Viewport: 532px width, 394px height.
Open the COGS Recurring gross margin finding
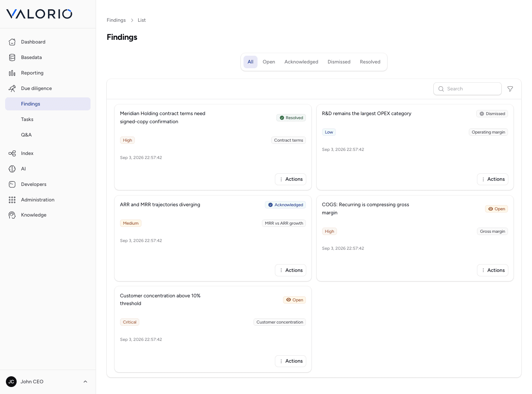365,209
